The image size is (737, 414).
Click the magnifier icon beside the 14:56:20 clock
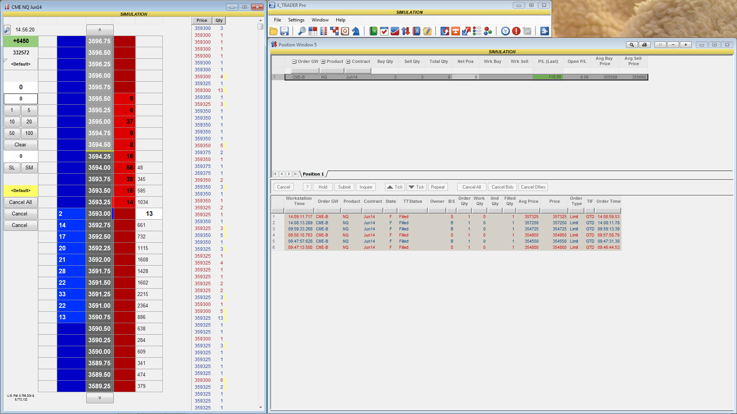click(7, 30)
